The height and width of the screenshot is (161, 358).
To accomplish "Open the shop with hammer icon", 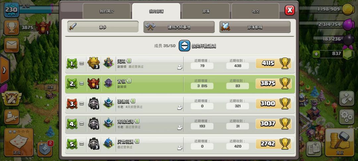I will 340,142.
